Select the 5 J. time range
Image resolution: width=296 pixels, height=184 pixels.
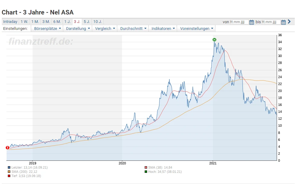(x=87, y=22)
